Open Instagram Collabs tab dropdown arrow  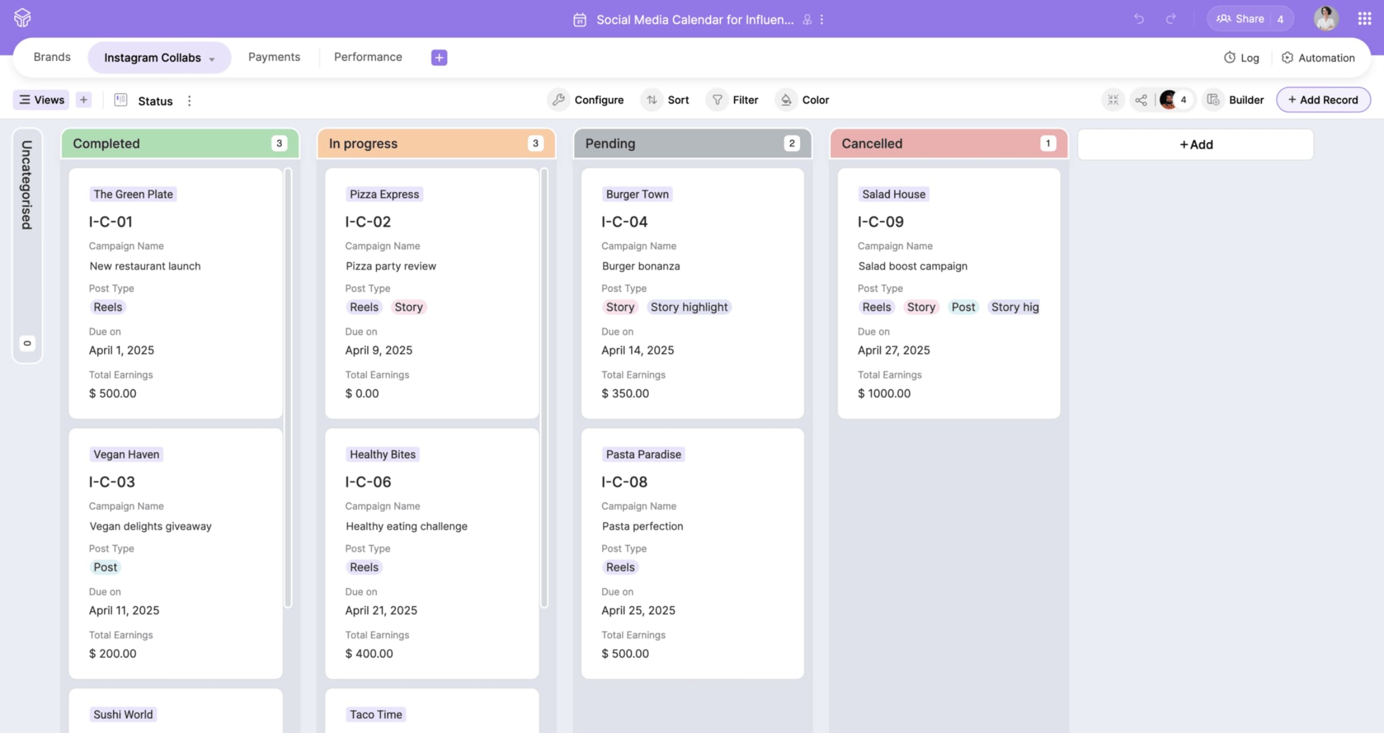point(212,59)
